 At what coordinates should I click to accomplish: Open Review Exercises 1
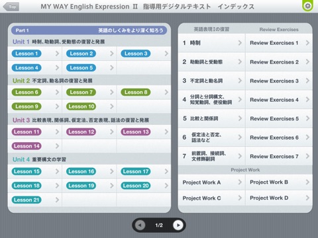[279, 43]
